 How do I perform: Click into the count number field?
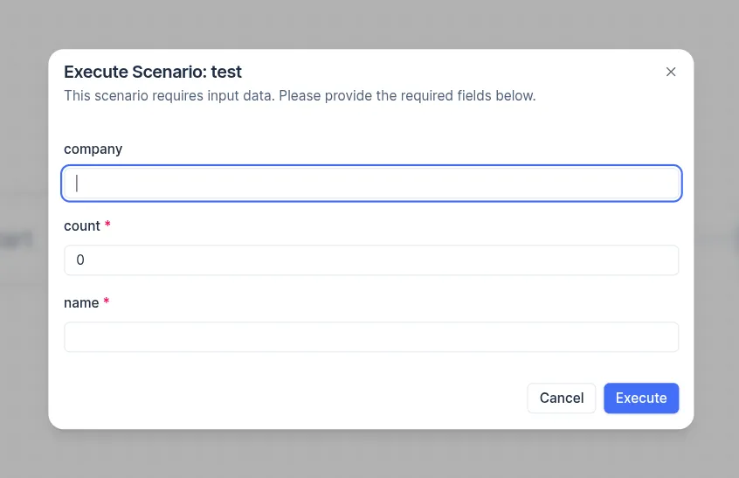pyautogui.click(x=371, y=260)
